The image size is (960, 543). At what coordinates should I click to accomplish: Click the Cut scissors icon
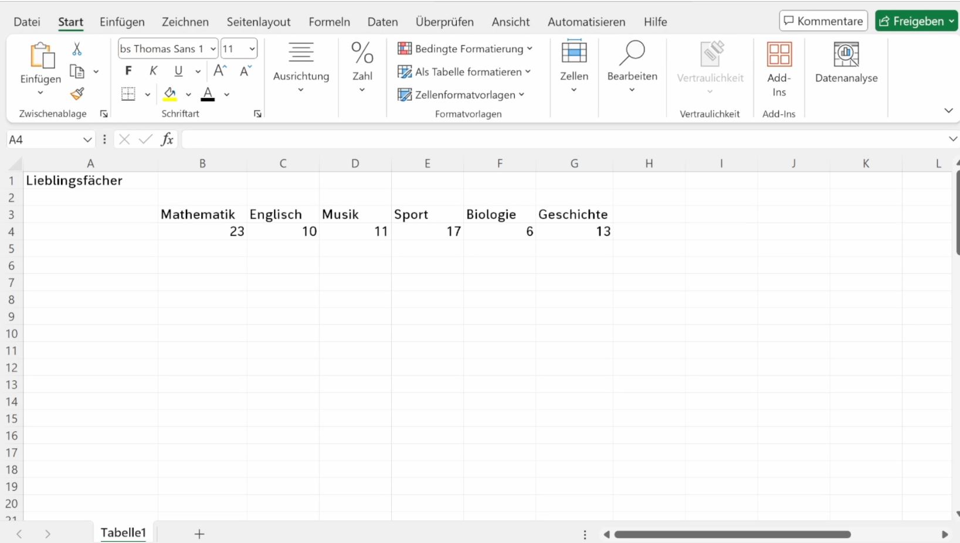[77, 49]
